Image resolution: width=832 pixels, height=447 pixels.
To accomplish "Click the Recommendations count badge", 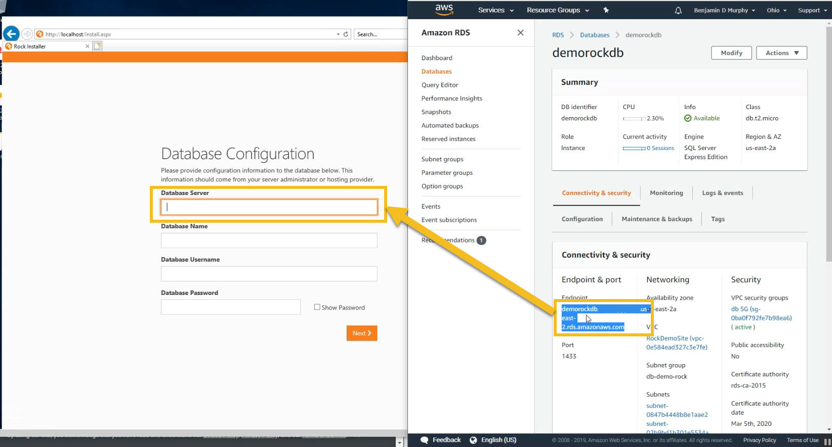I will (481, 240).
